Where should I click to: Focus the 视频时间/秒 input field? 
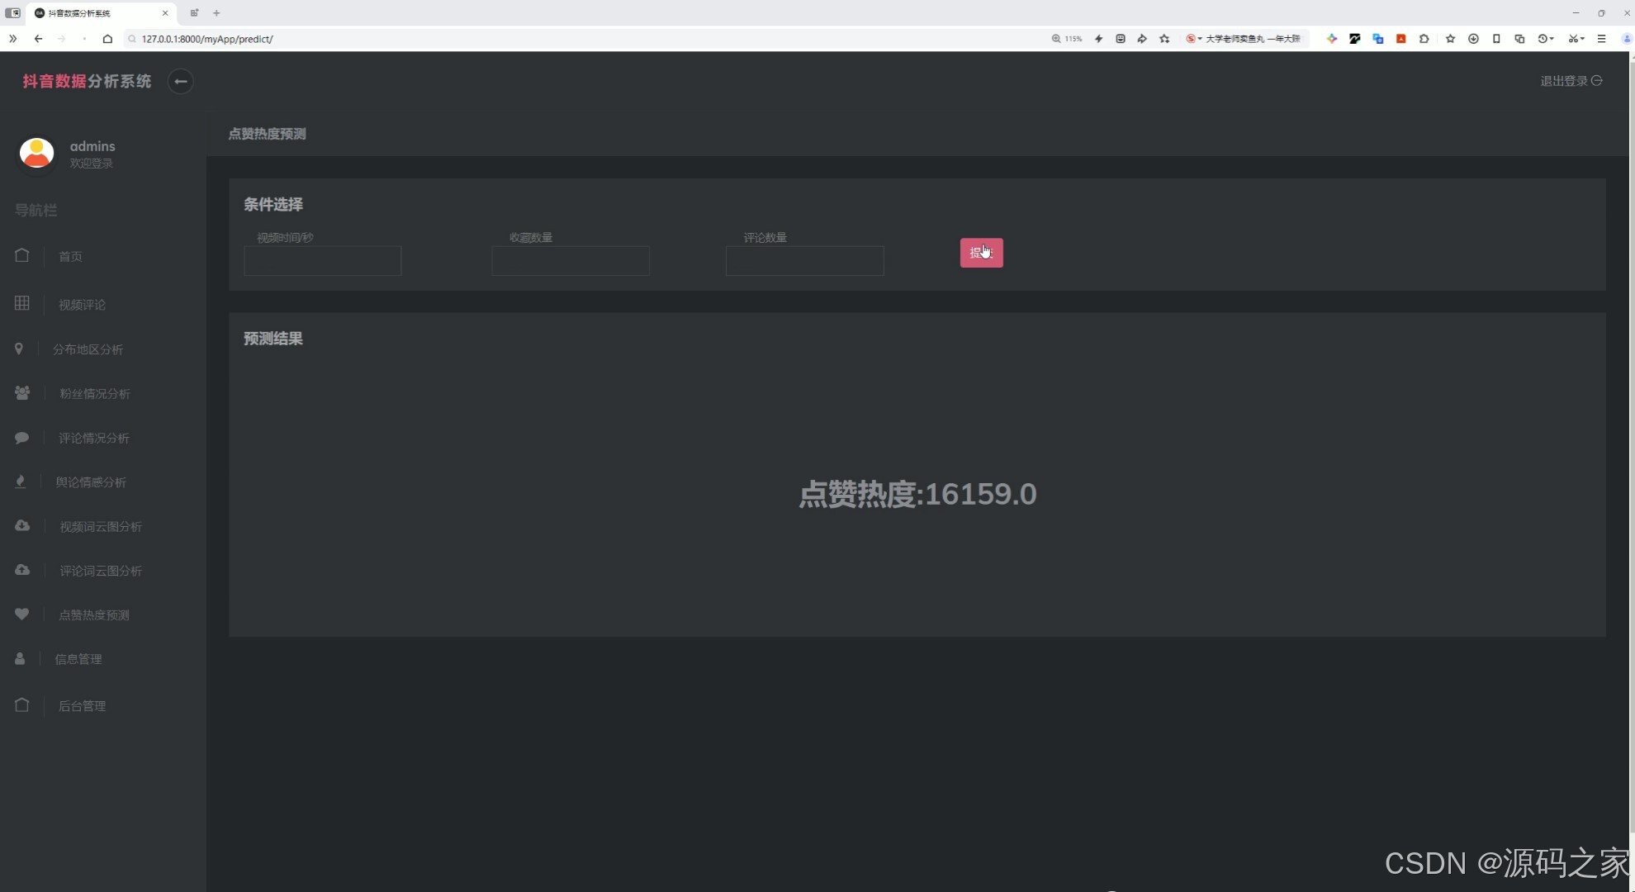pos(322,261)
